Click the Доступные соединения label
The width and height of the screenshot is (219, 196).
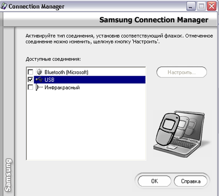pos(53,59)
